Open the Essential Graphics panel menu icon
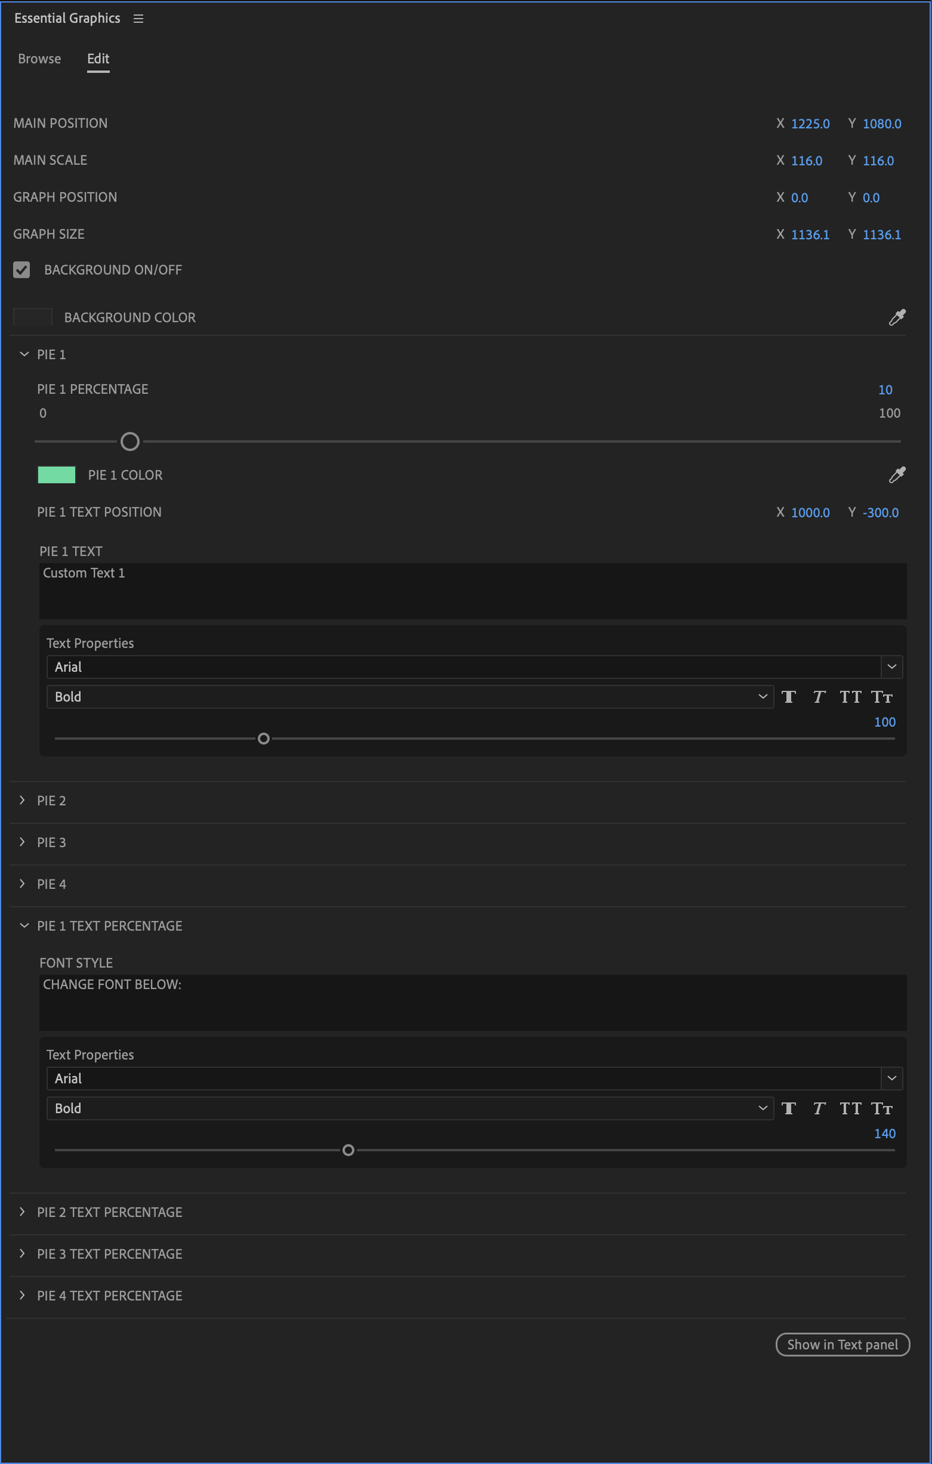The width and height of the screenshot is (932, 1464). point(138,19)
